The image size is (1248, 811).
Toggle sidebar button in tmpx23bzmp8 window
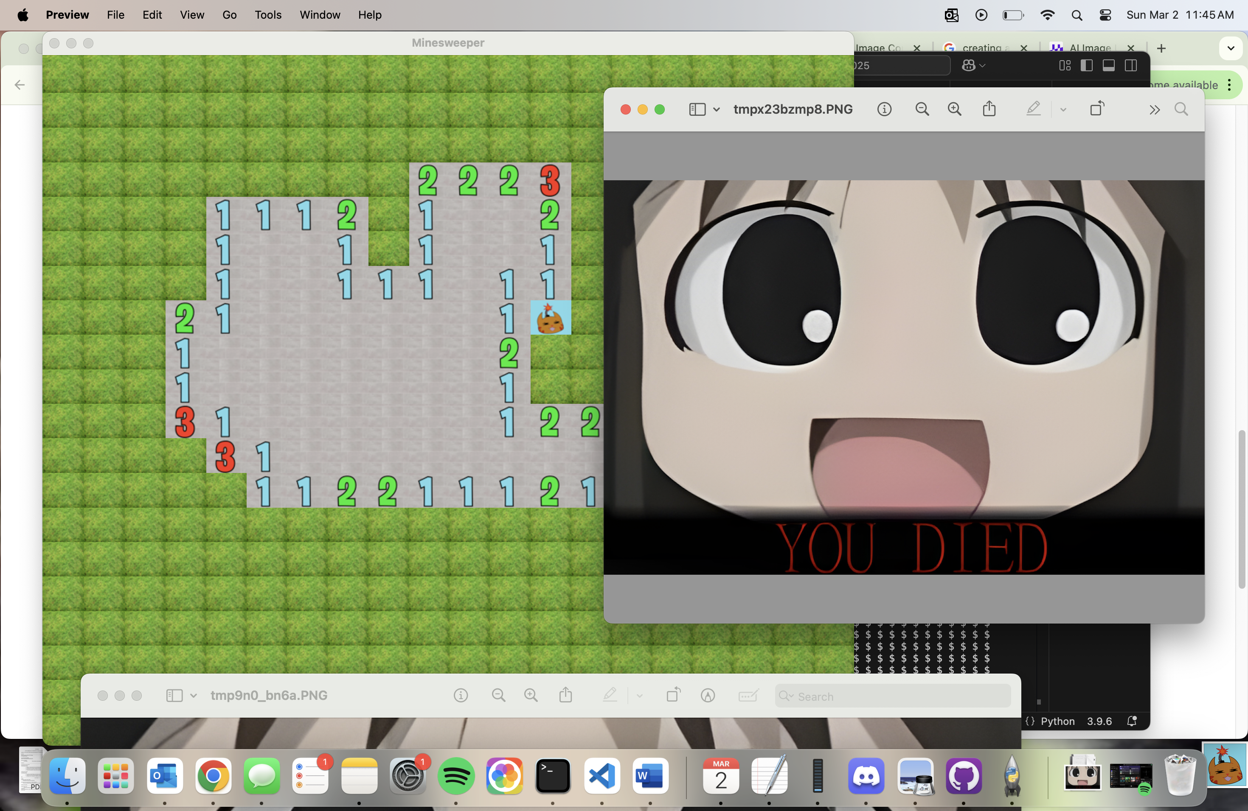coord(697,109)
